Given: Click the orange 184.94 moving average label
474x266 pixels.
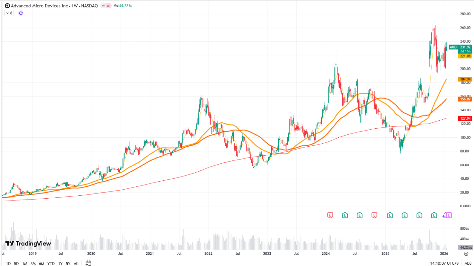Looking at the screenshot, I should [x=465, y=79].
